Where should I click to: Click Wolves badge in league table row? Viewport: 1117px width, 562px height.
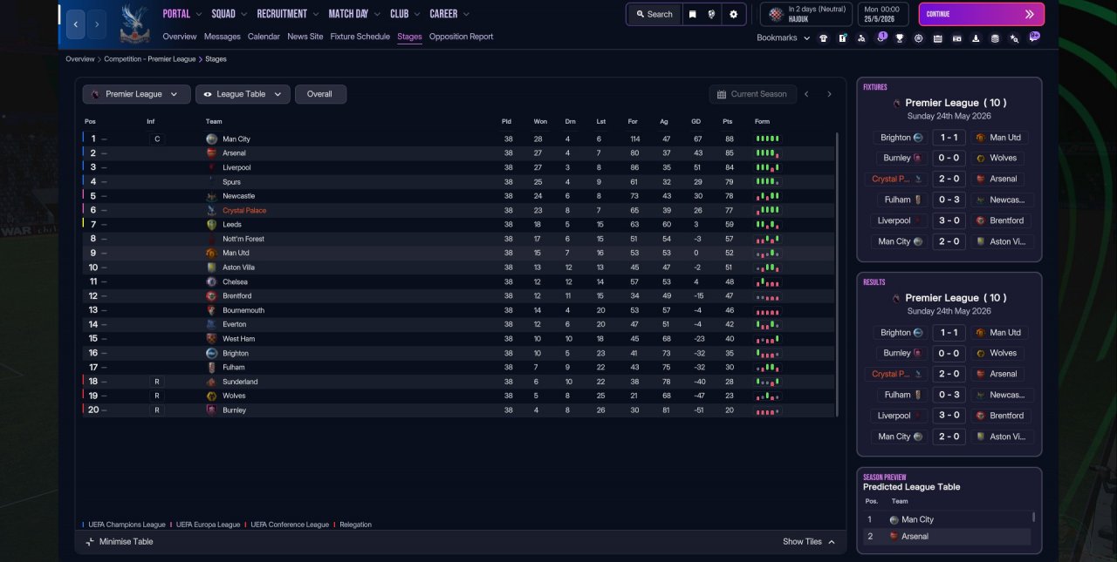pyautogui.click(x=211, y=396)
